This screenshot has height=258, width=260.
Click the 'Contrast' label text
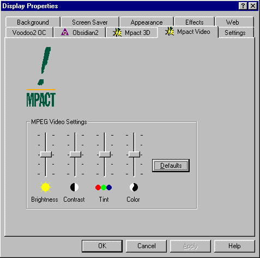(74, 200)
